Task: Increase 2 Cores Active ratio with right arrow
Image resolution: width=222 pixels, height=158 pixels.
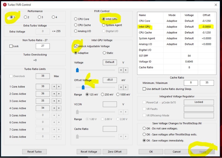Action: pos(59,94)
